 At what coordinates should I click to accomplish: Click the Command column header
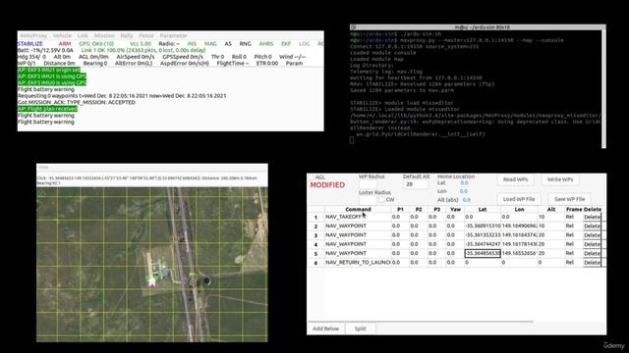358,209
